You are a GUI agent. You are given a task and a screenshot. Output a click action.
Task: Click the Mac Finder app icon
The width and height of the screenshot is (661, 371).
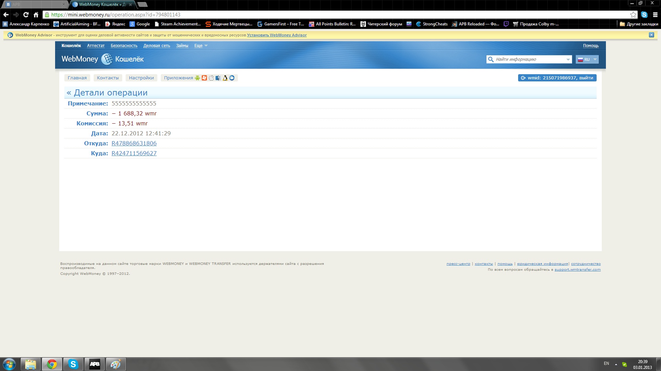218,78
